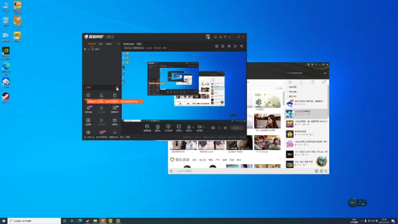Mute the speaker in the streaming toolbar

coord(199,127)
